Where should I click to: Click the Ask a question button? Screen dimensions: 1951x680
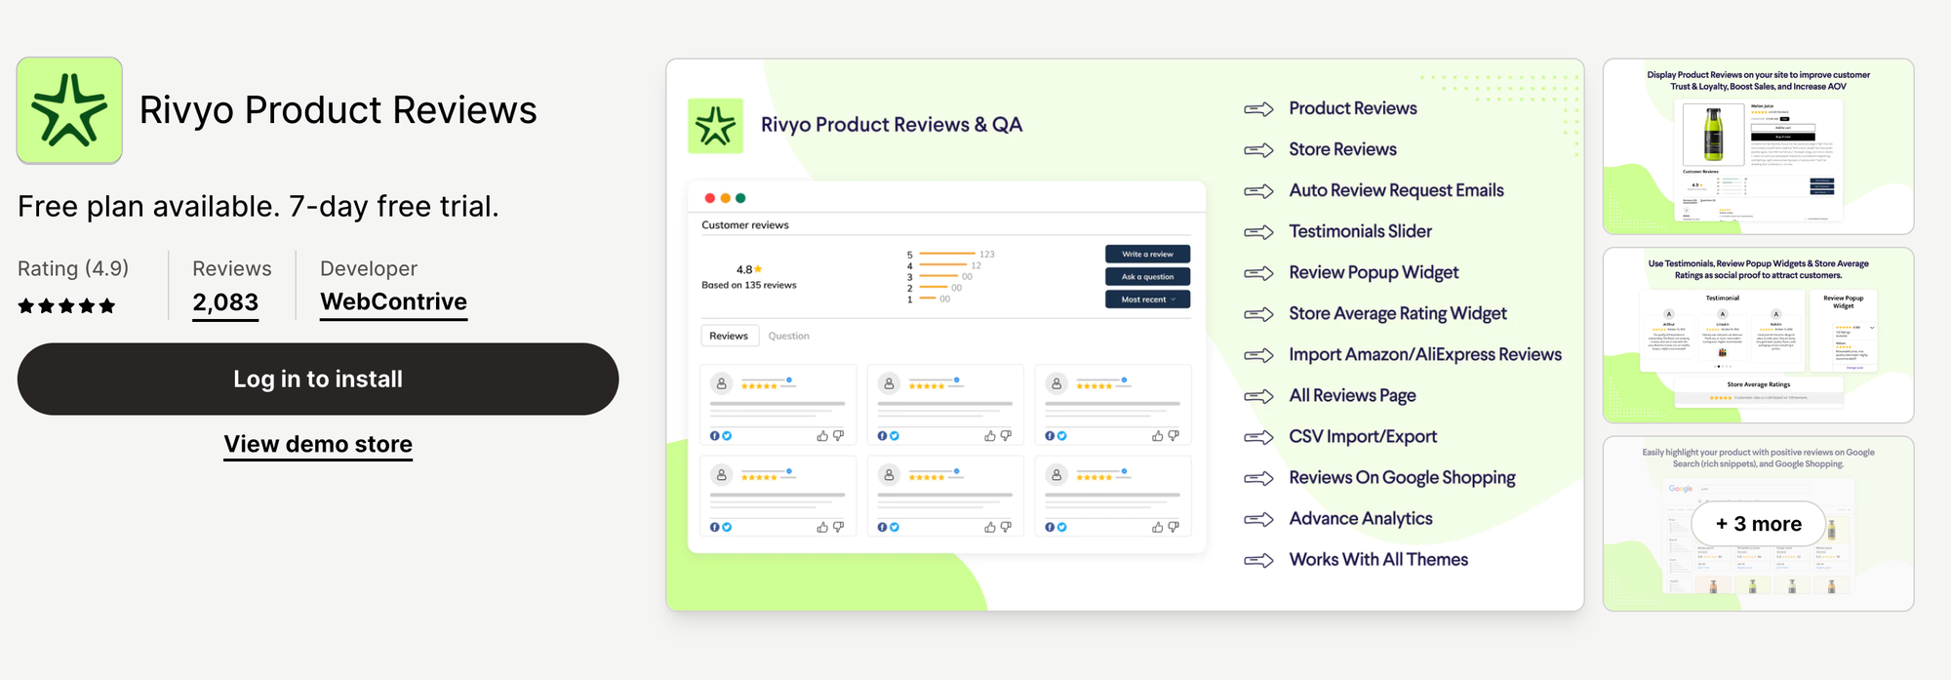pos(1147,277)
